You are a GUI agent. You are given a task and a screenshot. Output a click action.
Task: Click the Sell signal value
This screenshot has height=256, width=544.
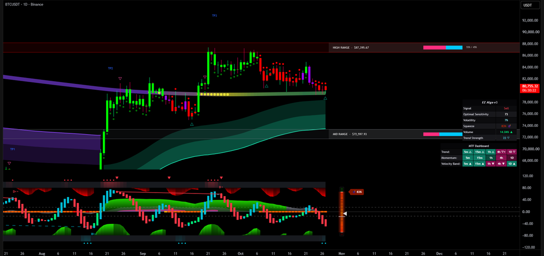click(506, 108)
